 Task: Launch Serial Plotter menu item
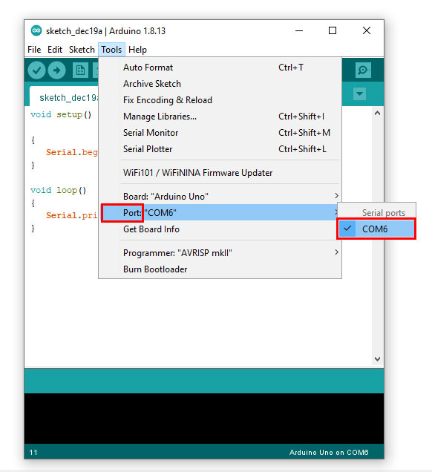(220, 149)
